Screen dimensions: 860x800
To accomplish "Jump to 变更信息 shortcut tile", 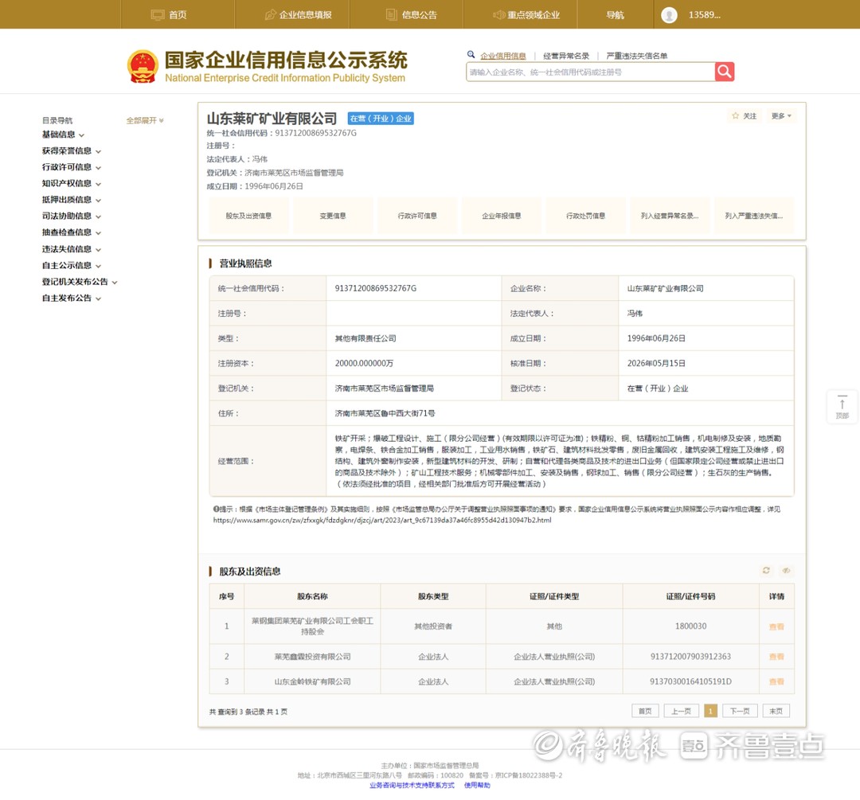I will tap(333, 216).
